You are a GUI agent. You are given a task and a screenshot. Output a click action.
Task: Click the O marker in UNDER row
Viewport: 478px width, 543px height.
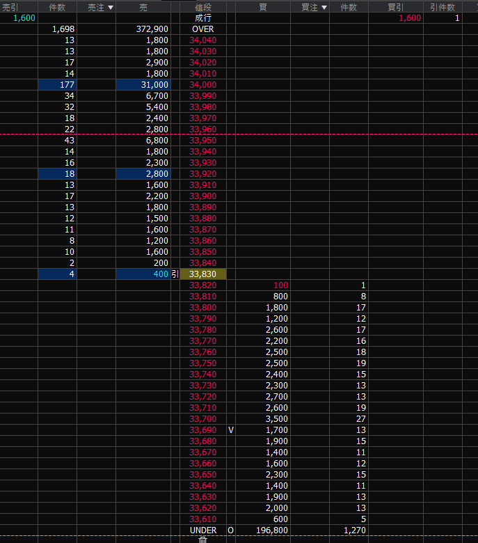(x=231, y=530)
